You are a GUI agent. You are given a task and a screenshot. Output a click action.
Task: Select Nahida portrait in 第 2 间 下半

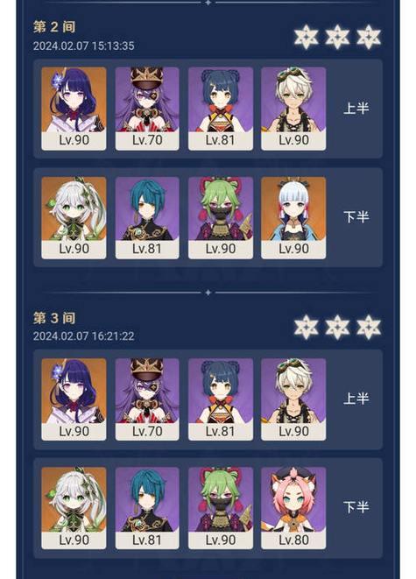tap(74, 217)
